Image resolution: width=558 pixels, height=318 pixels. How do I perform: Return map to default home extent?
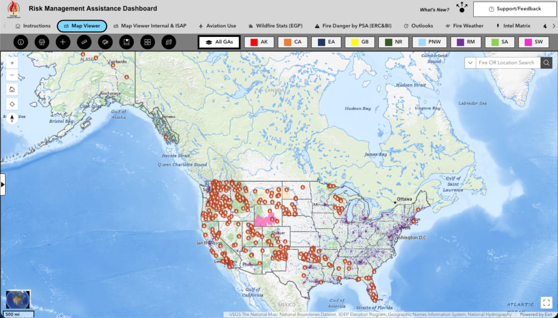pyautogui.click(x=12, y=89)
